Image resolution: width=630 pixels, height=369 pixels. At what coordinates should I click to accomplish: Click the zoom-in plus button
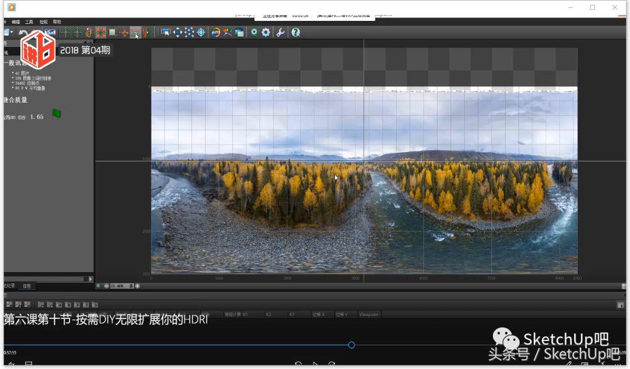[x=138, y=286]
